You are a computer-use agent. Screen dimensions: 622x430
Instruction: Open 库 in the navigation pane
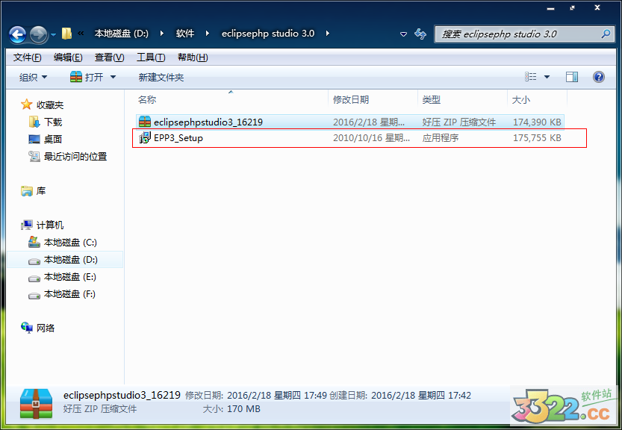point(41,191)
